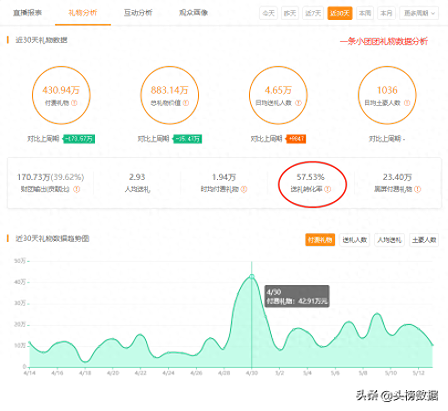Click info icon beside 日均送礼人数
The image size is (448, 411).
coord(298,103)
